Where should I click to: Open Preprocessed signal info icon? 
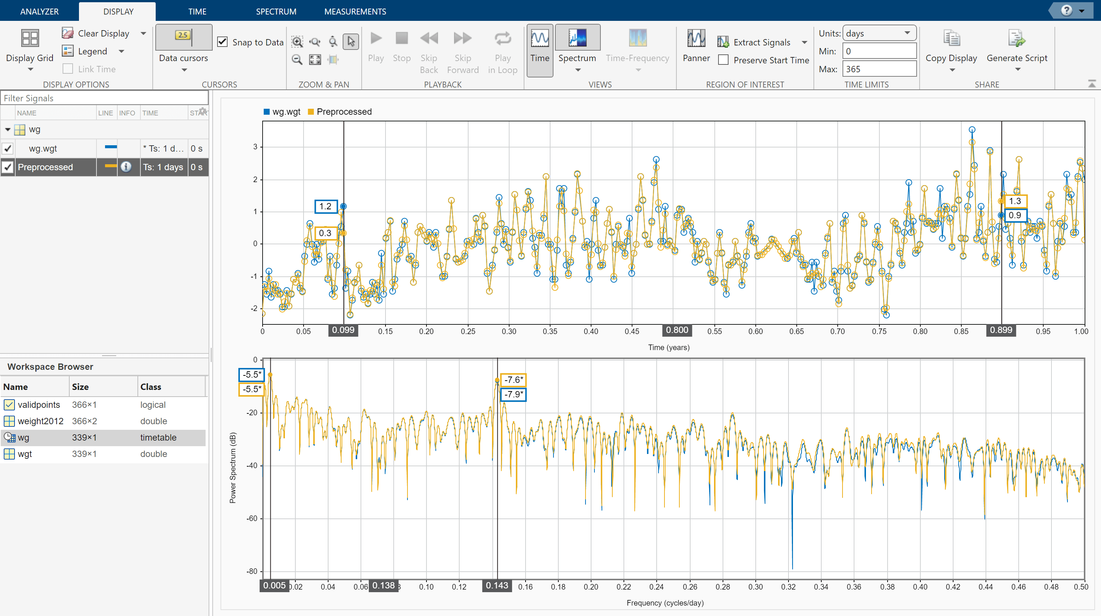126,167
